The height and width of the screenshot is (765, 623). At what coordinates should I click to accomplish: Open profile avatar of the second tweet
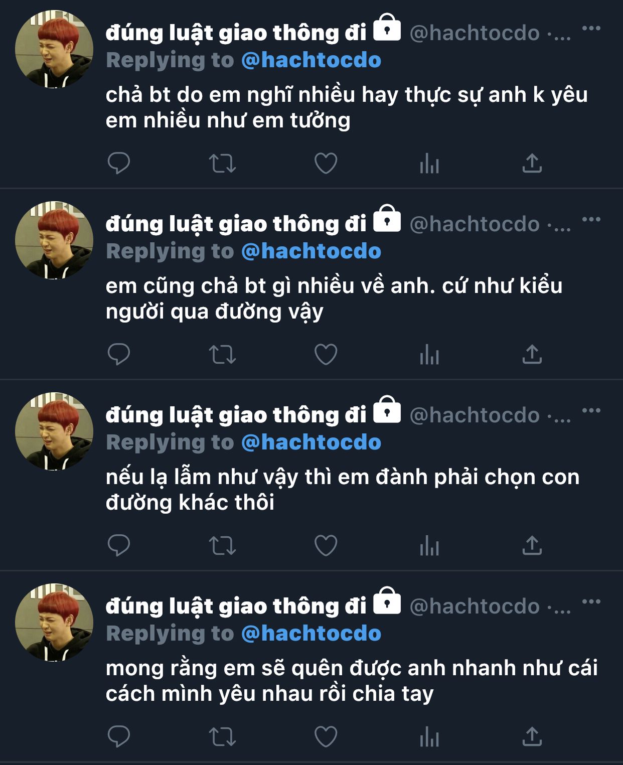tap(54, 240)
